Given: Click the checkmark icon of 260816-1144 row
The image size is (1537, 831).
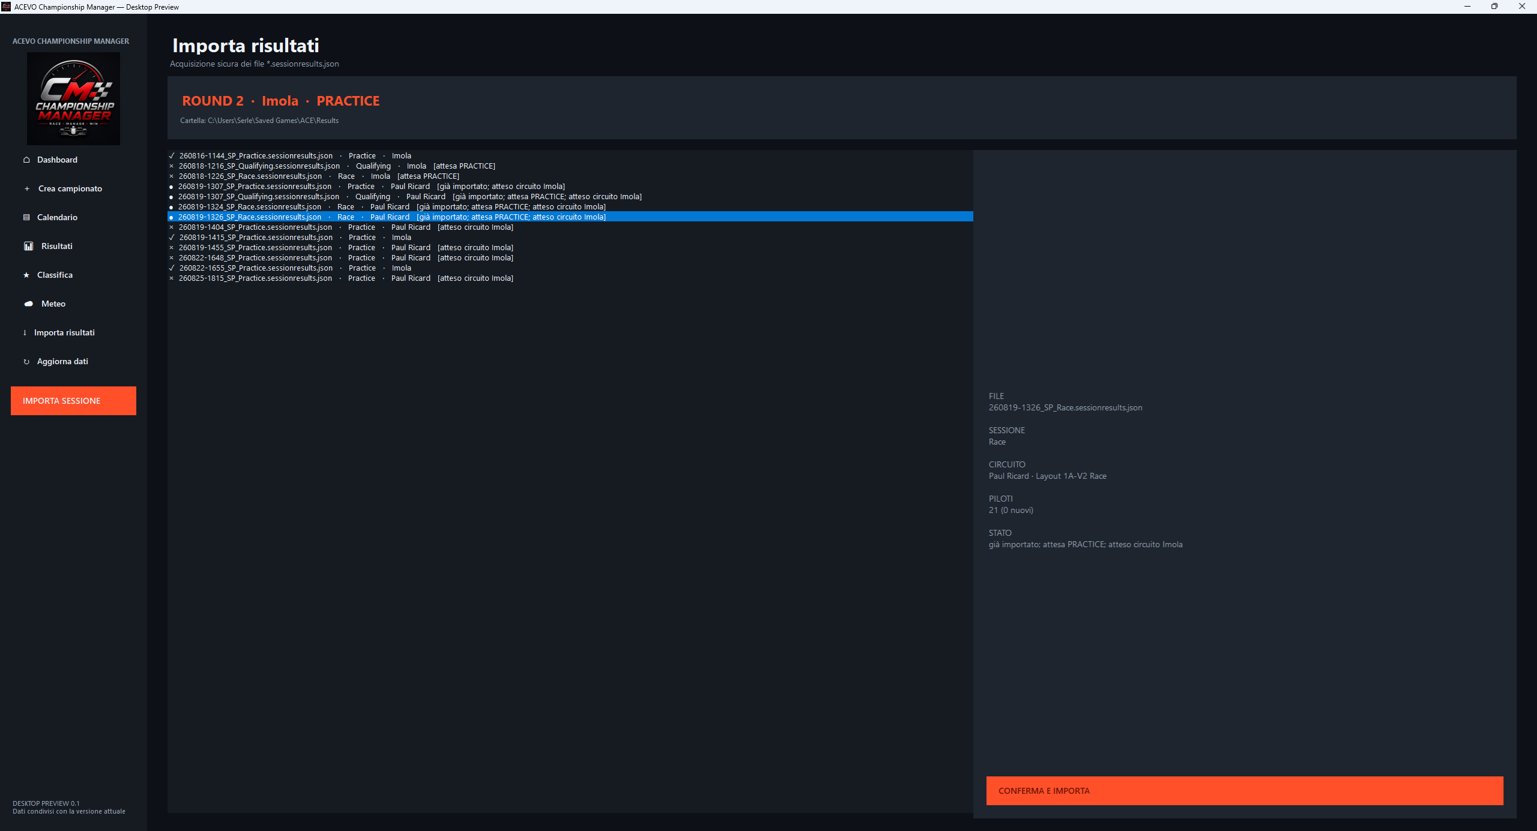Looking at the screenshot, I should pyautogui.click(x=172, y=156).
